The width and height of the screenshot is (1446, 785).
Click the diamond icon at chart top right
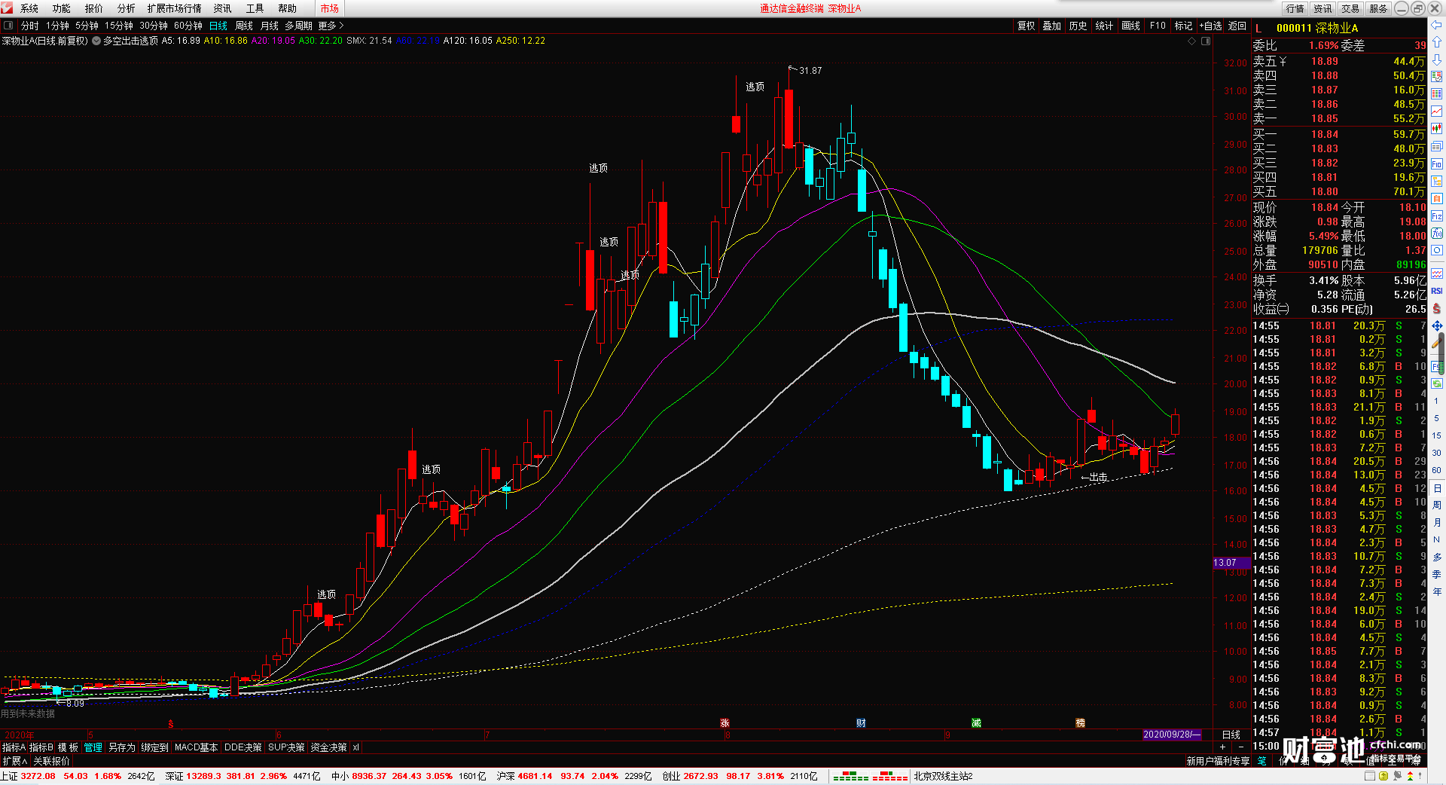tap(1192, 41)
